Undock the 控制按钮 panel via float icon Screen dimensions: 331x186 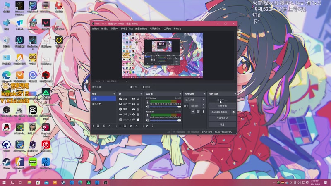tap(235, 94)
